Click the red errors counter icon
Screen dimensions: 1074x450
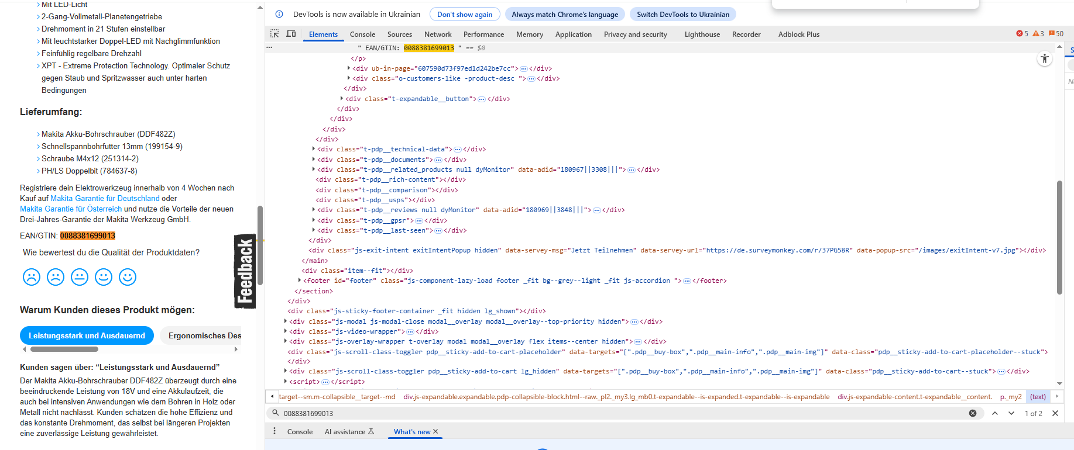pyautogui.click(x=1022, y=34)
